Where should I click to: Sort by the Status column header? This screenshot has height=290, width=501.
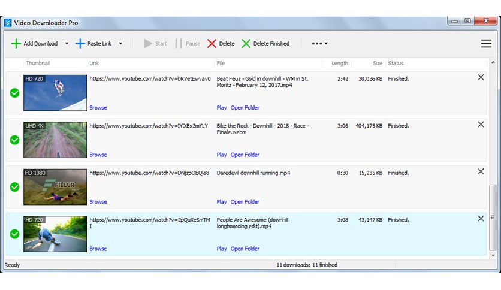[396, 64]
